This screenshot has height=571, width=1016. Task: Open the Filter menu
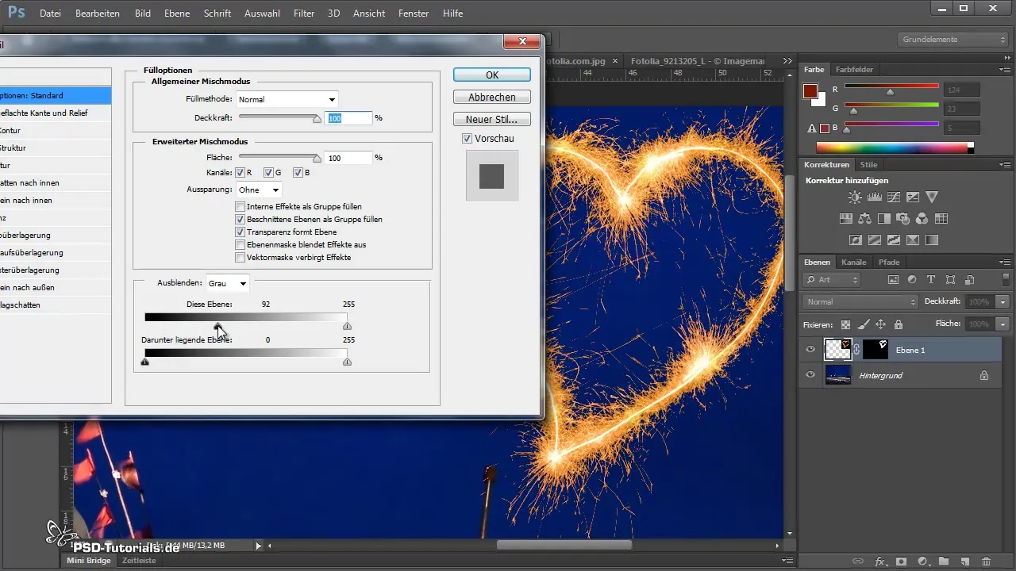click(x=304, y=13)
